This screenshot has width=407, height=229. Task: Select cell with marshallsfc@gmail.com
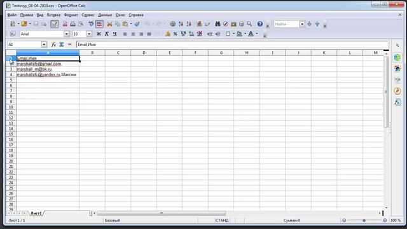click(x=48, y=64)
